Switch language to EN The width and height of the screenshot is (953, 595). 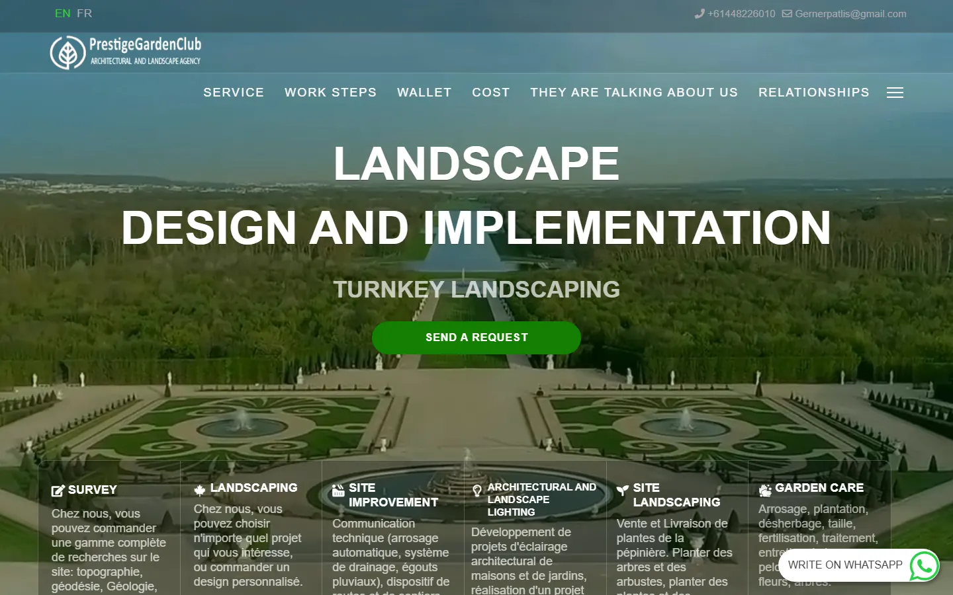click(x=62, y=13)
